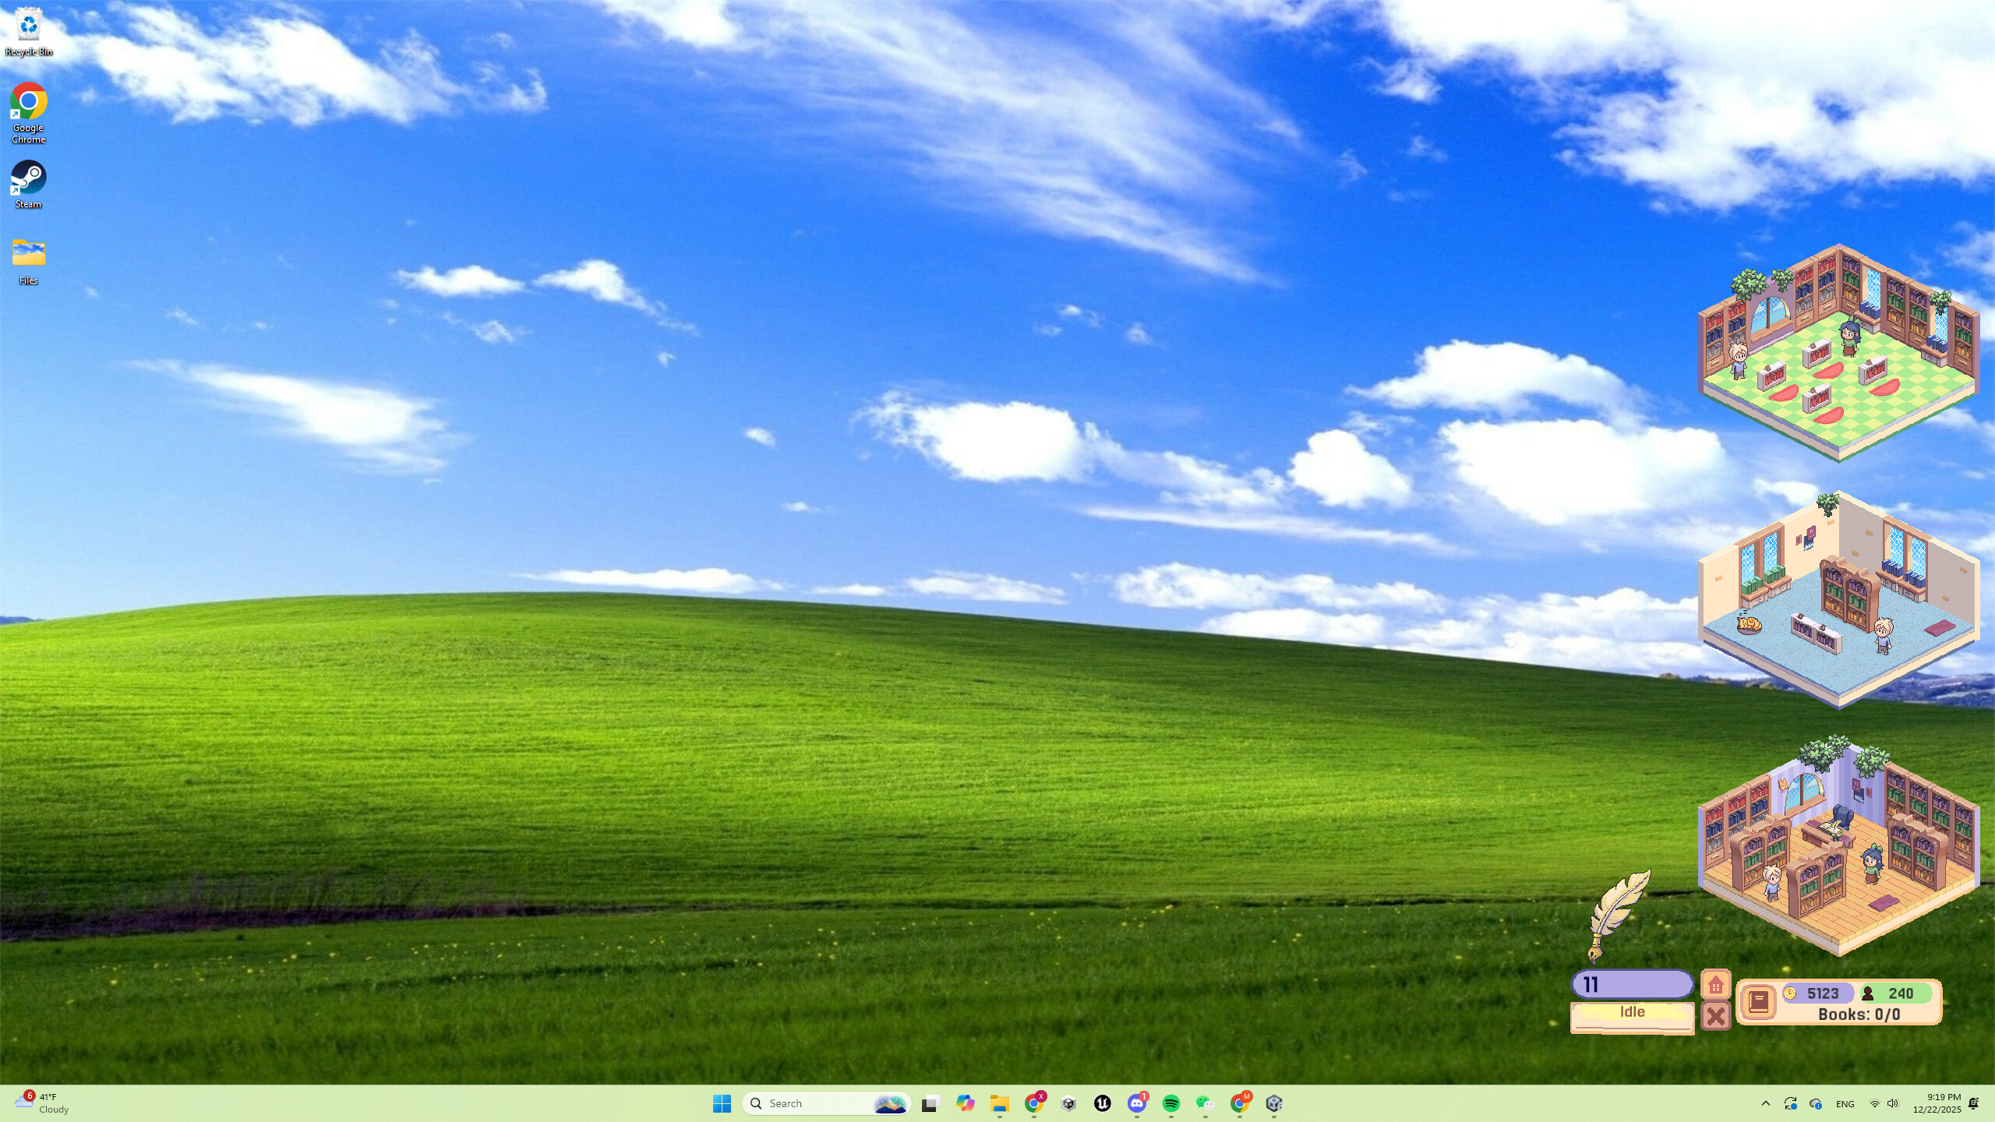Click the sleeping orange cat in the bedroom
The height and width of the screenshot is (1122, 1995).
coord(1750,625)
